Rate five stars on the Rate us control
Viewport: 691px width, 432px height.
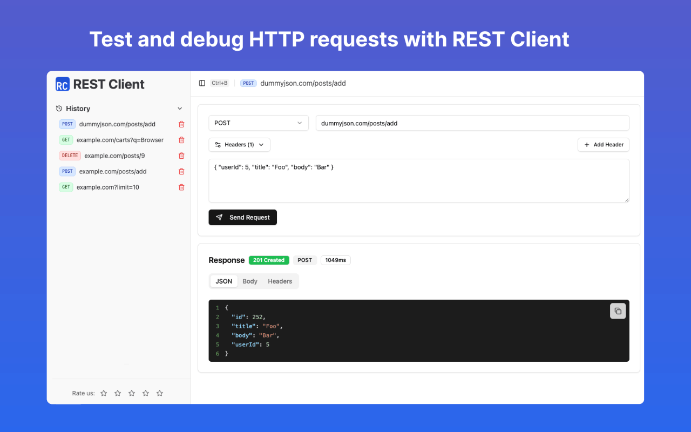tap(159, 393)
